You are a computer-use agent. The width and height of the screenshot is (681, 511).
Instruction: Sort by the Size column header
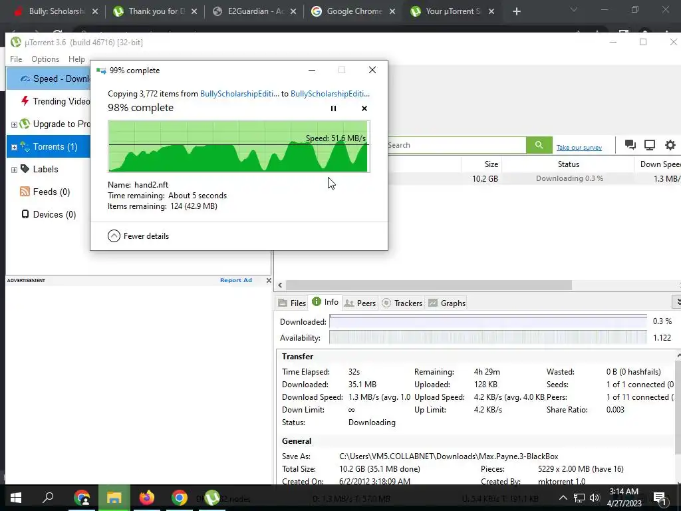click(x=482, y=164)
